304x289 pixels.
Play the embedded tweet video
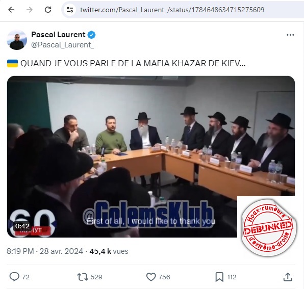[x=151, y=156]
